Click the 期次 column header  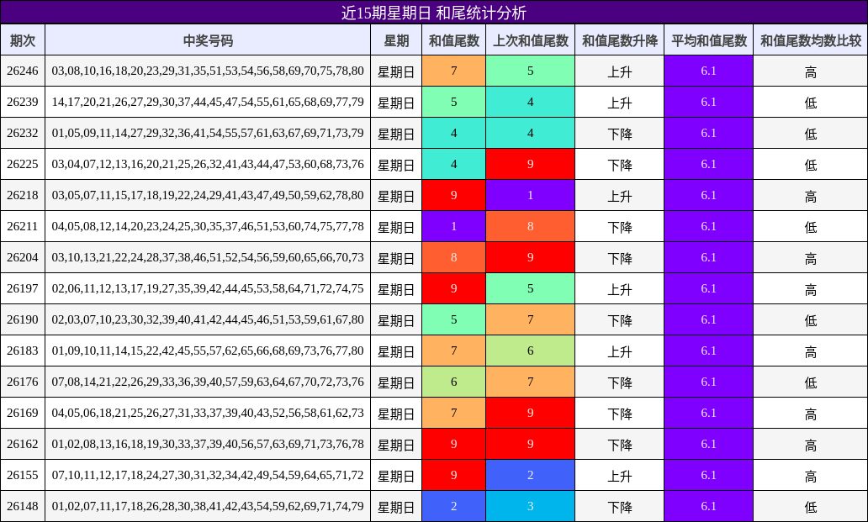coord(23,40)
